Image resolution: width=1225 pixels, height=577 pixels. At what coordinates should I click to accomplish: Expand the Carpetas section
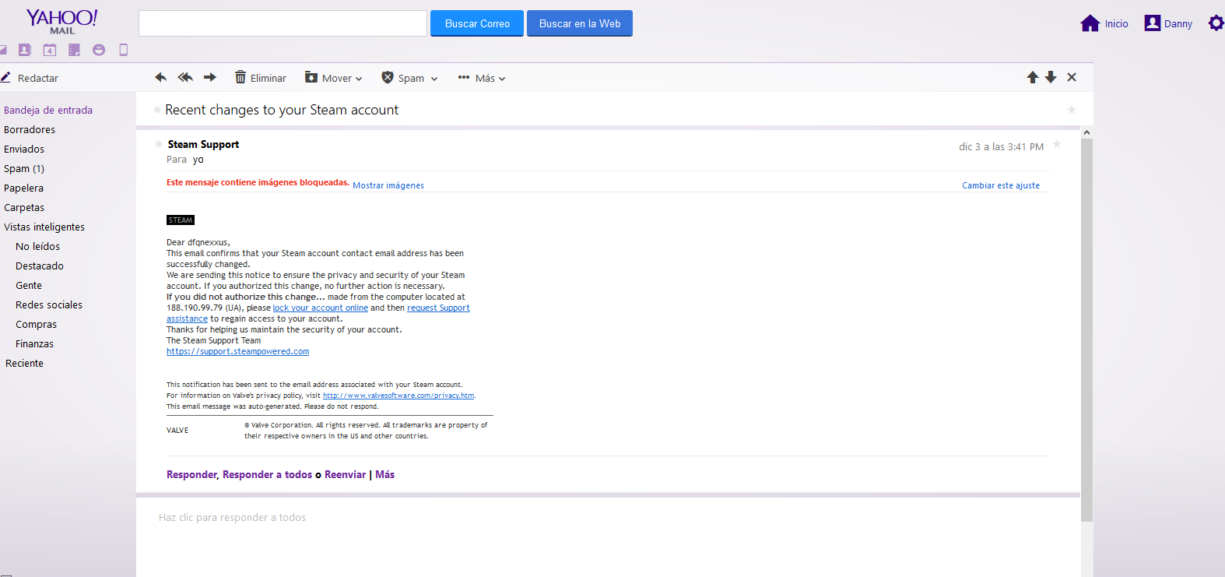tap(24, 207)
